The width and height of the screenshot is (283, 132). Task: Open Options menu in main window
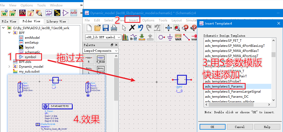click(x=27, y=5)
